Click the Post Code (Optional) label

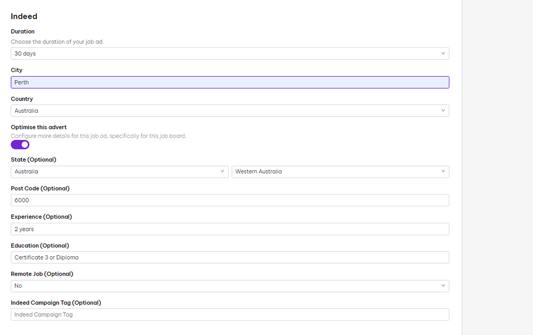tap(40, 188)
